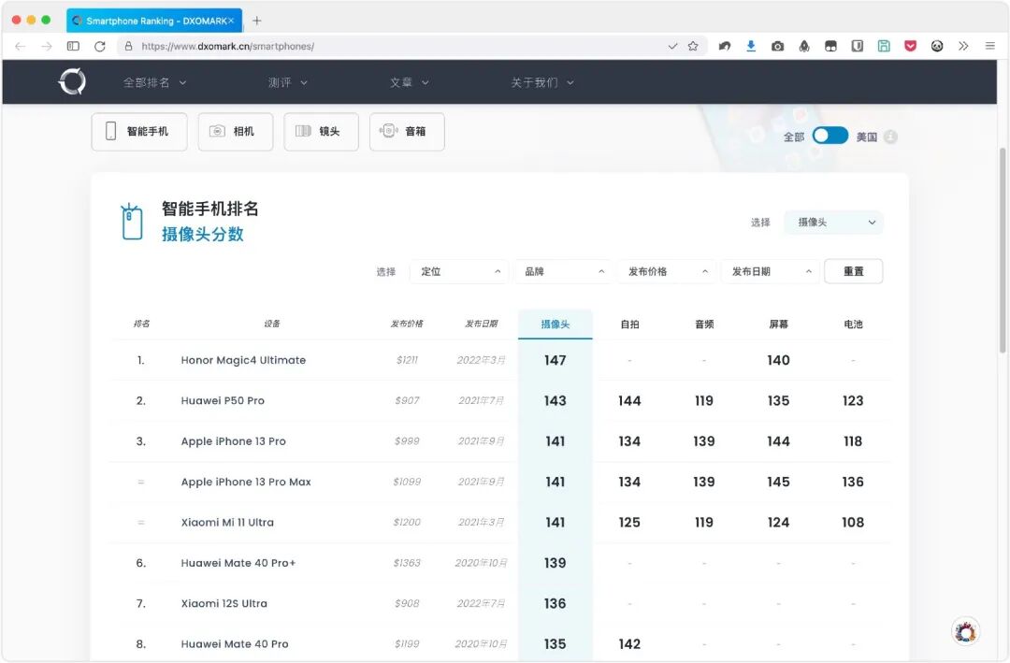Open the 品牌 filter dropdown

pyautogui.click(x=563, y=271)
